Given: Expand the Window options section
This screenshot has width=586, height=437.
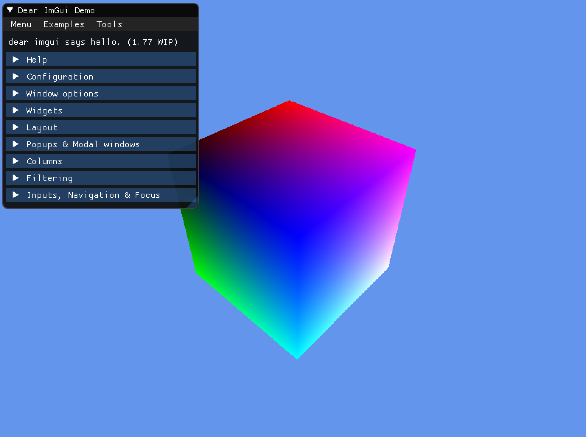Looking at the screenshot, I should coord(101,94).
